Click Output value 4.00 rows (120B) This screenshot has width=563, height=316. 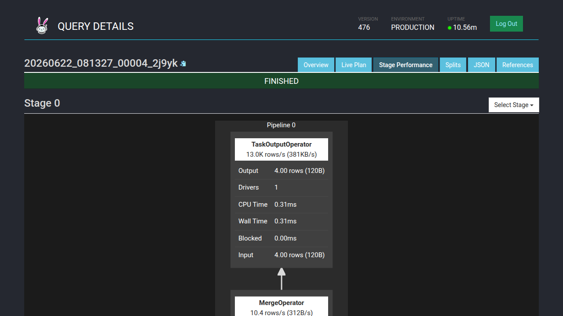click(300, 171)
